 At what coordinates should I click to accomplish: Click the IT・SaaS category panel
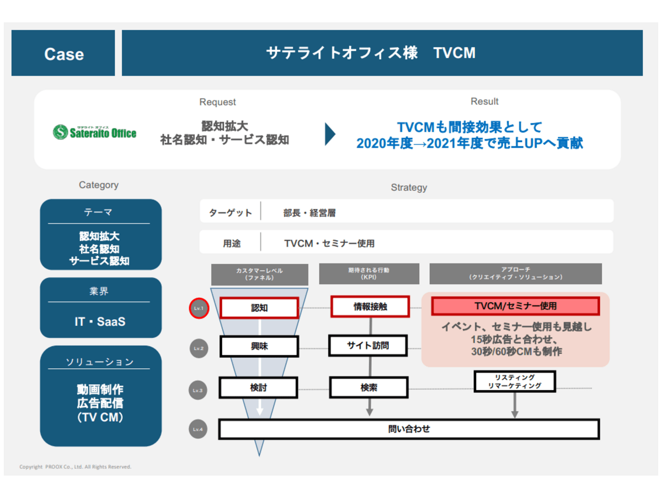(x=100, y=308)
